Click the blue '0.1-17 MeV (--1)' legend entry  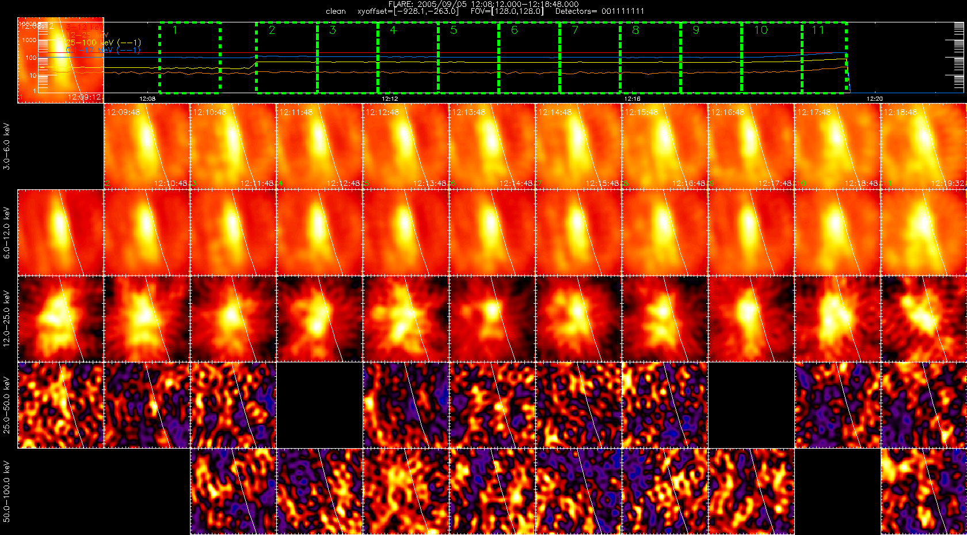pyautogui.click(x=104, y=50)
